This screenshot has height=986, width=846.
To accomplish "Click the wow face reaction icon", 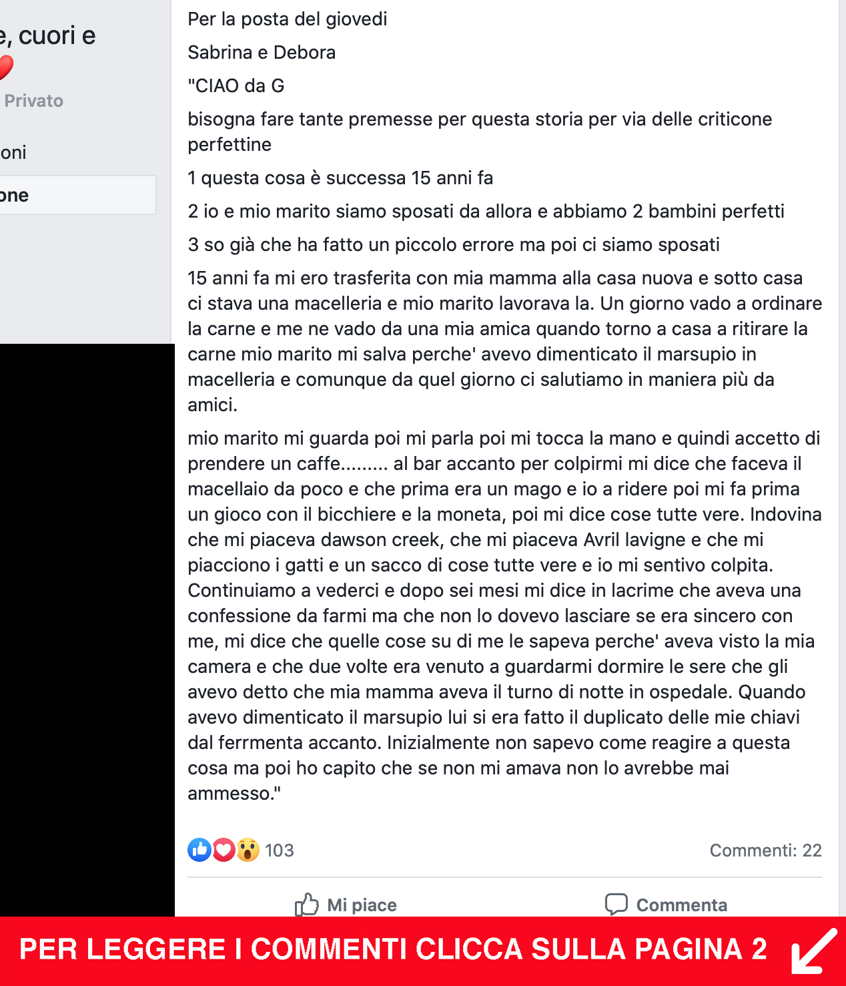I will [x=248, y=850].
